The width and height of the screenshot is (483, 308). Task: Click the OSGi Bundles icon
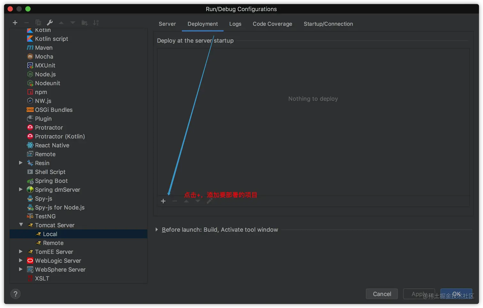click(x=30, y=110)
